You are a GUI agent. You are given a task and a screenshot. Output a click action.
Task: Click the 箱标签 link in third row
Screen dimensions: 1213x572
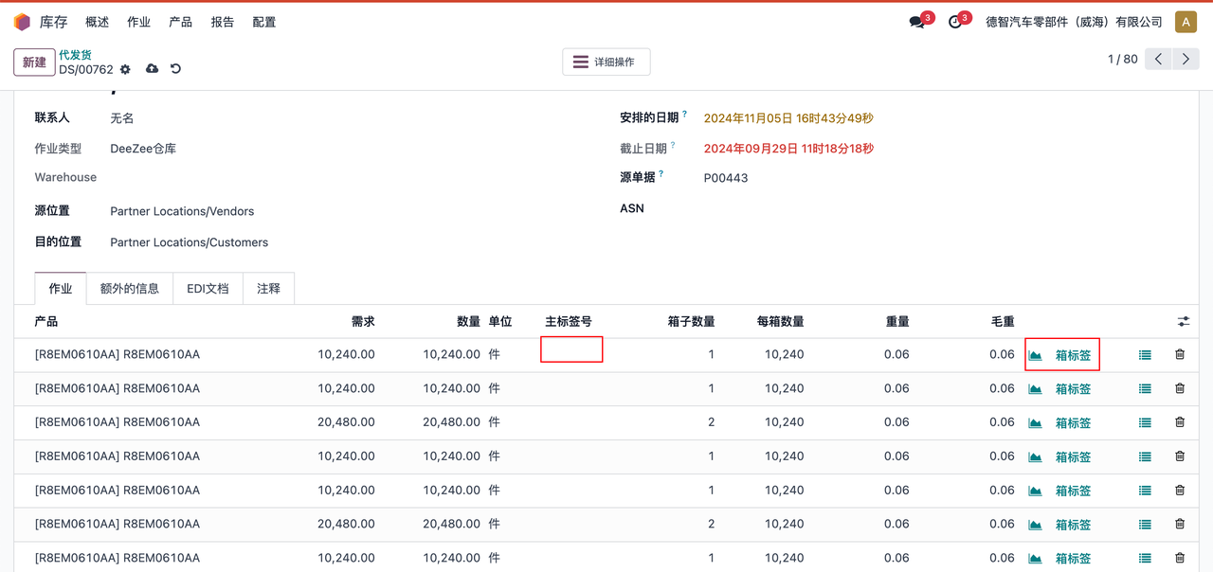(1073, 423)
